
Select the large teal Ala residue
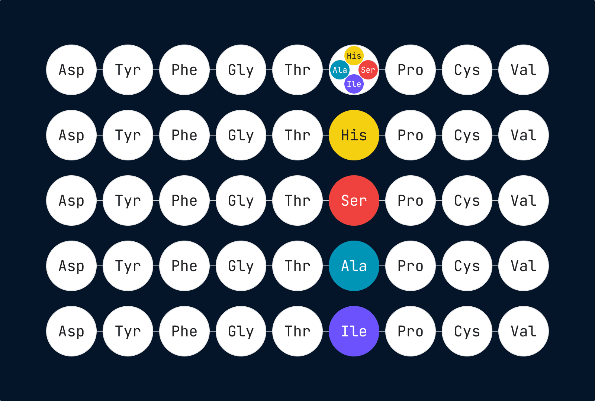[354, 266]
